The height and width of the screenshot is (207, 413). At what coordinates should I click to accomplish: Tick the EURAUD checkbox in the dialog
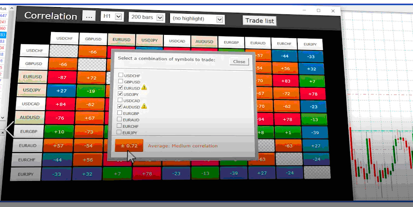click(119, 119)
